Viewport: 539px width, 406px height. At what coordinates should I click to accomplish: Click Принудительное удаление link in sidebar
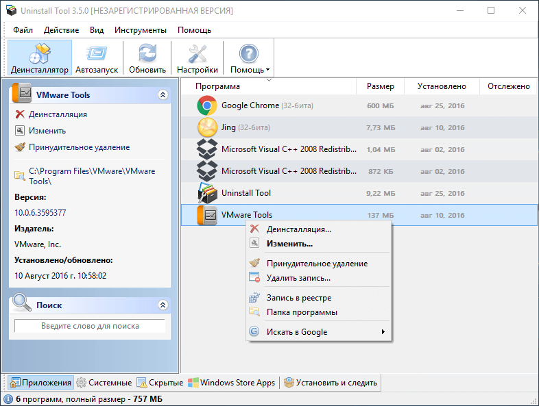(79, 147)
